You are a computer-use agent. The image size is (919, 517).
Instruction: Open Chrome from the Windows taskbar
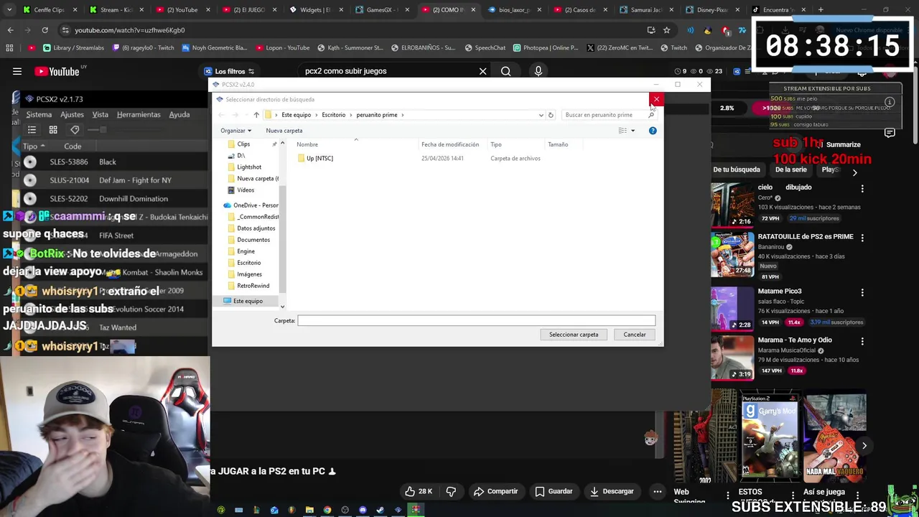(x=327, y=510)
